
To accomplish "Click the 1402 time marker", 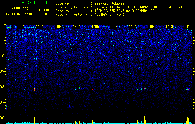I will click(x=39, y=27).
